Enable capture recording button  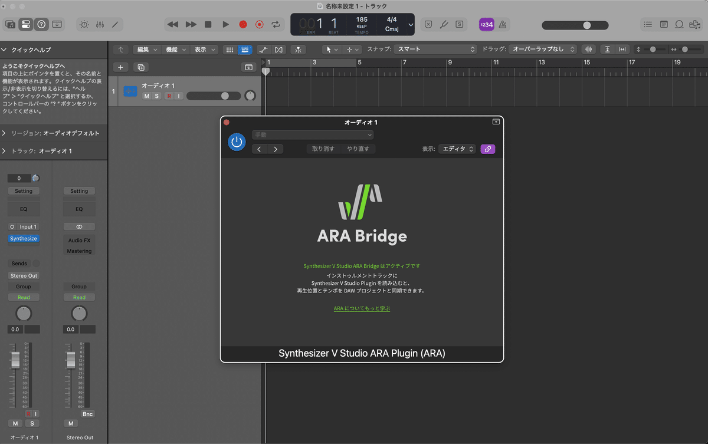click(259, 24)
